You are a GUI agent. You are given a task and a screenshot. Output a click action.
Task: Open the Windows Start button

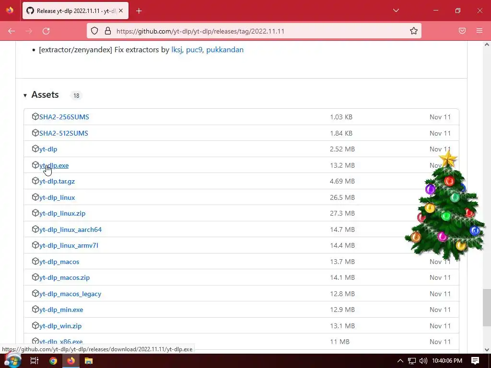(12, 360)
